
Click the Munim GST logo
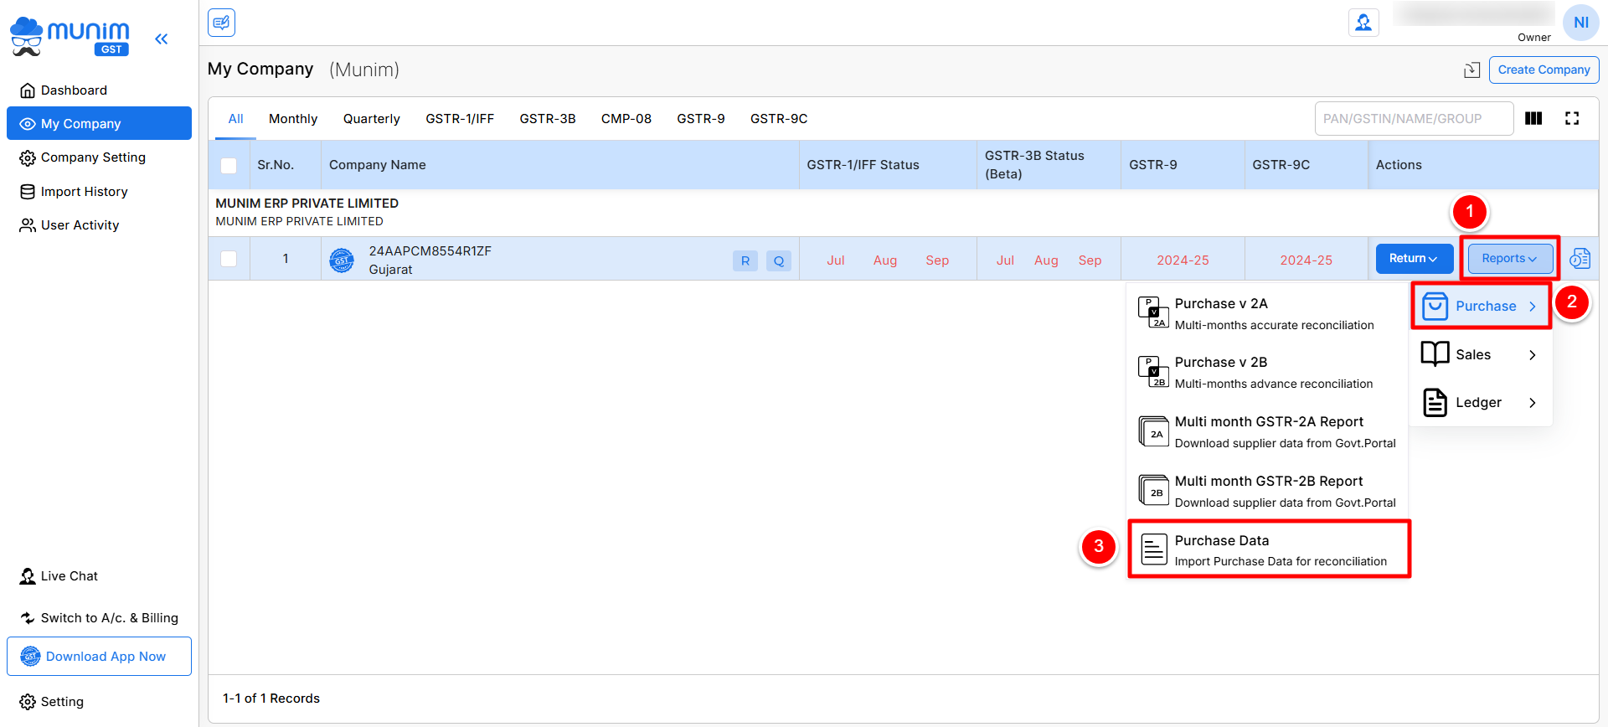click(x=70, y=37)
